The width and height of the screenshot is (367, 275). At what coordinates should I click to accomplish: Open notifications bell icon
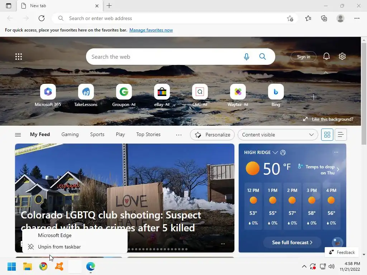pyautogui.click(x=326, y=56)
